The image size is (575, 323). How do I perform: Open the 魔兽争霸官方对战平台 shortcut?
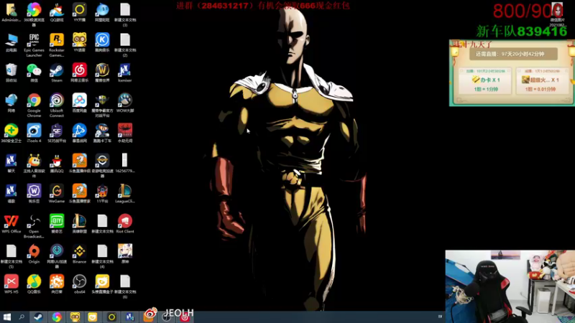[x=102, y=106]
